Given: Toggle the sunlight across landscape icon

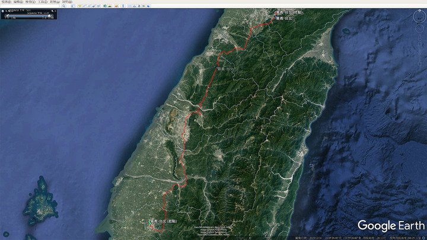Looking at the screenshot, I should coord(110,6).
